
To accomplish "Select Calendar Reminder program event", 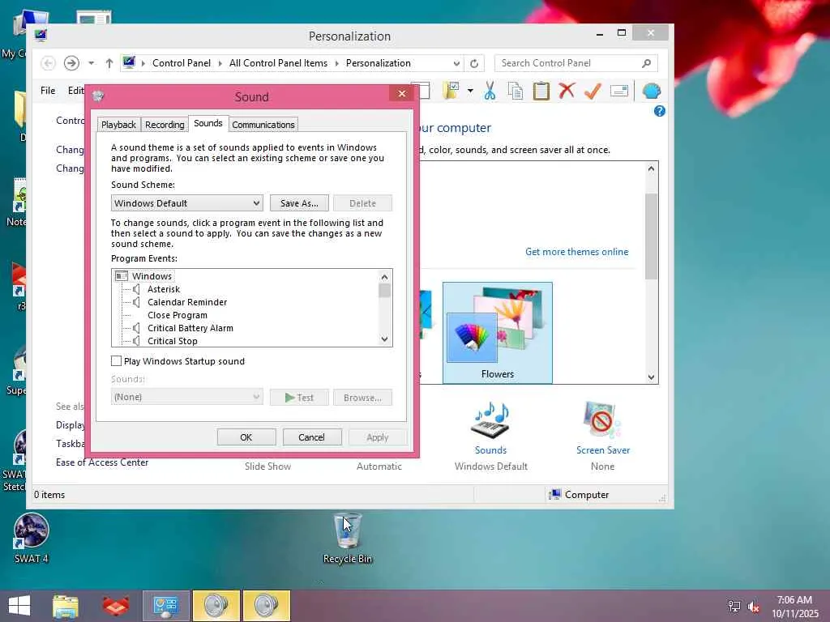I will (187, 302).
